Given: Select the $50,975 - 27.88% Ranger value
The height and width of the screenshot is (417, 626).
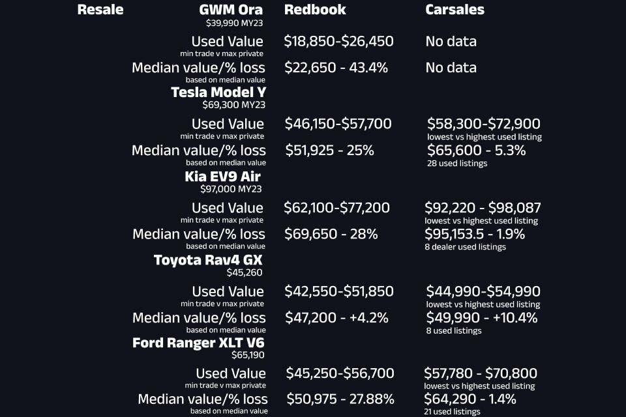Looking at the screenshot, I should click(x=340, y=399).
